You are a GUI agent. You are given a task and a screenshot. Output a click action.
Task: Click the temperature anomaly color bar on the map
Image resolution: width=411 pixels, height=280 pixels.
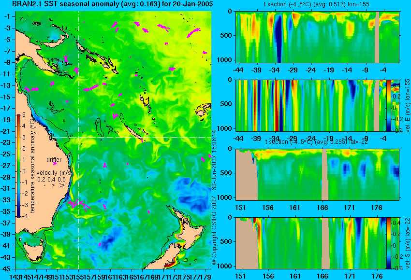click(x=19, y=166)
